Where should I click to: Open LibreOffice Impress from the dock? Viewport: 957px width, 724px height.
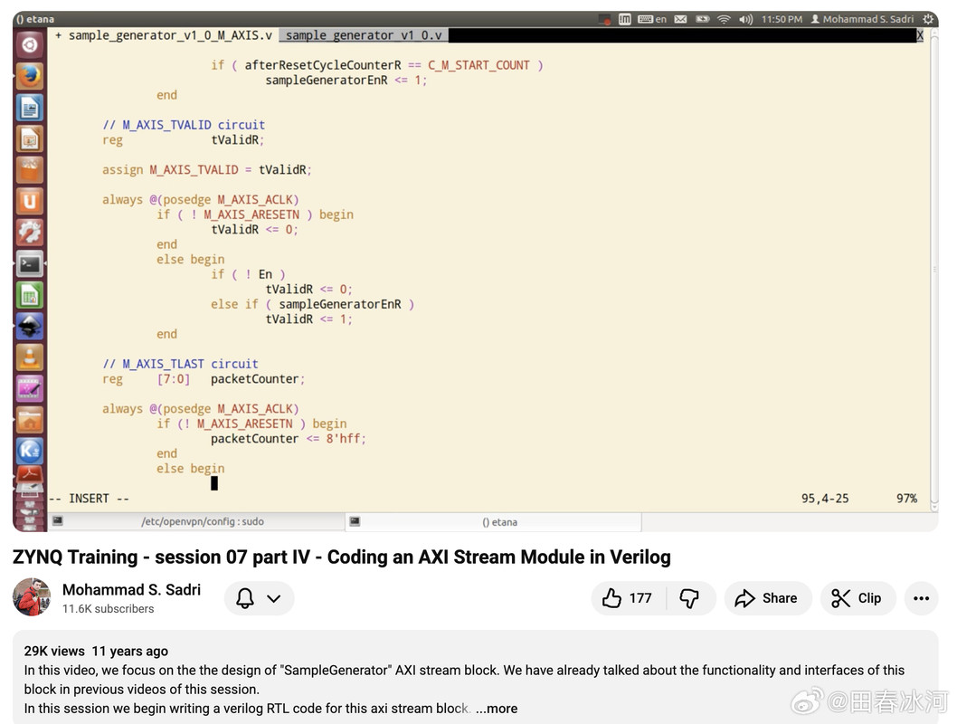29,139
